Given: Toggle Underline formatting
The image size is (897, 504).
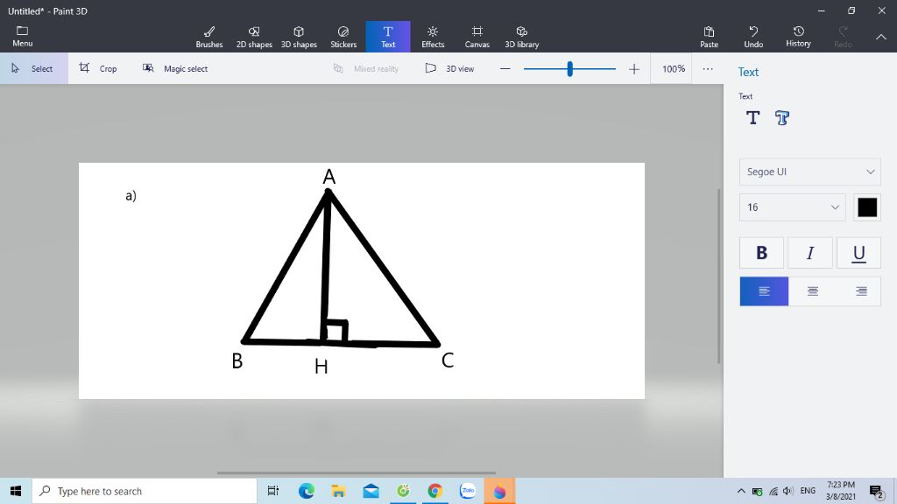Looking at the screenshot, I should tap(858, 253).
